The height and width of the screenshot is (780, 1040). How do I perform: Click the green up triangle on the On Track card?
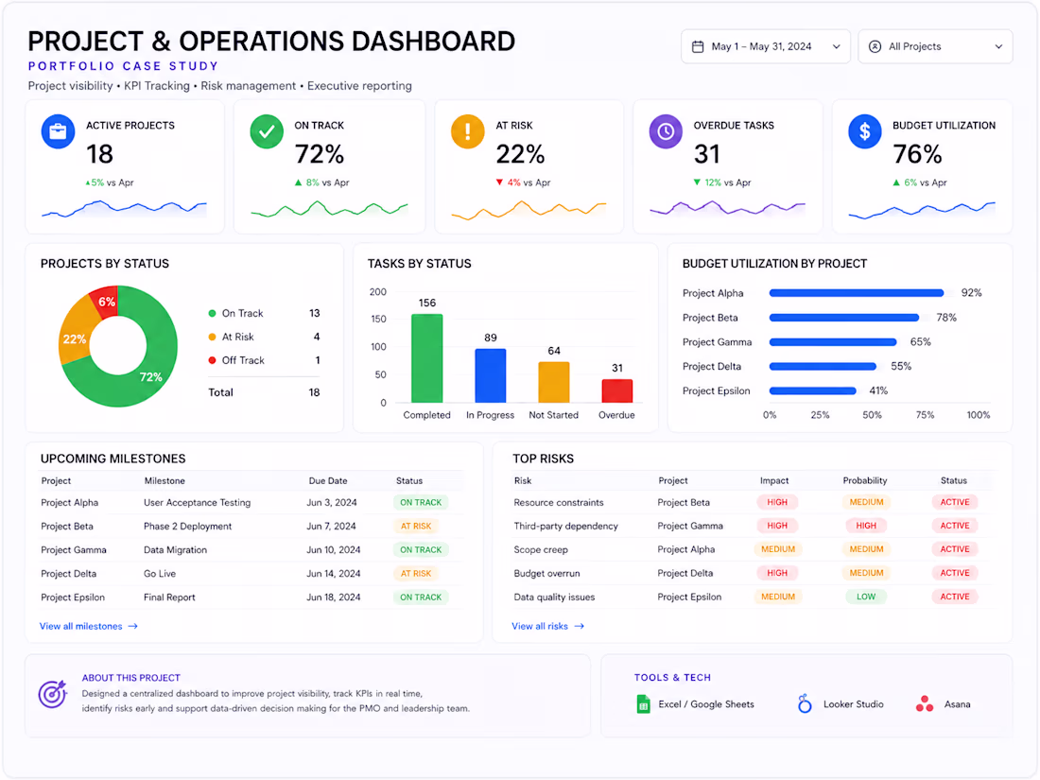click(299, 182)
